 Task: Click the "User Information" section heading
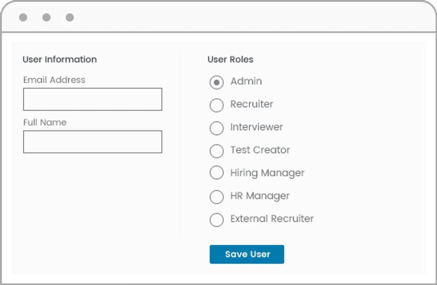pos(60,60)
